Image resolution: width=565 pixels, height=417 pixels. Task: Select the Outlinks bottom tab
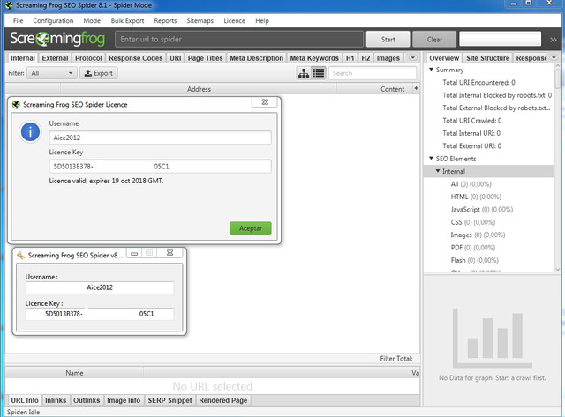click(87, 400)
